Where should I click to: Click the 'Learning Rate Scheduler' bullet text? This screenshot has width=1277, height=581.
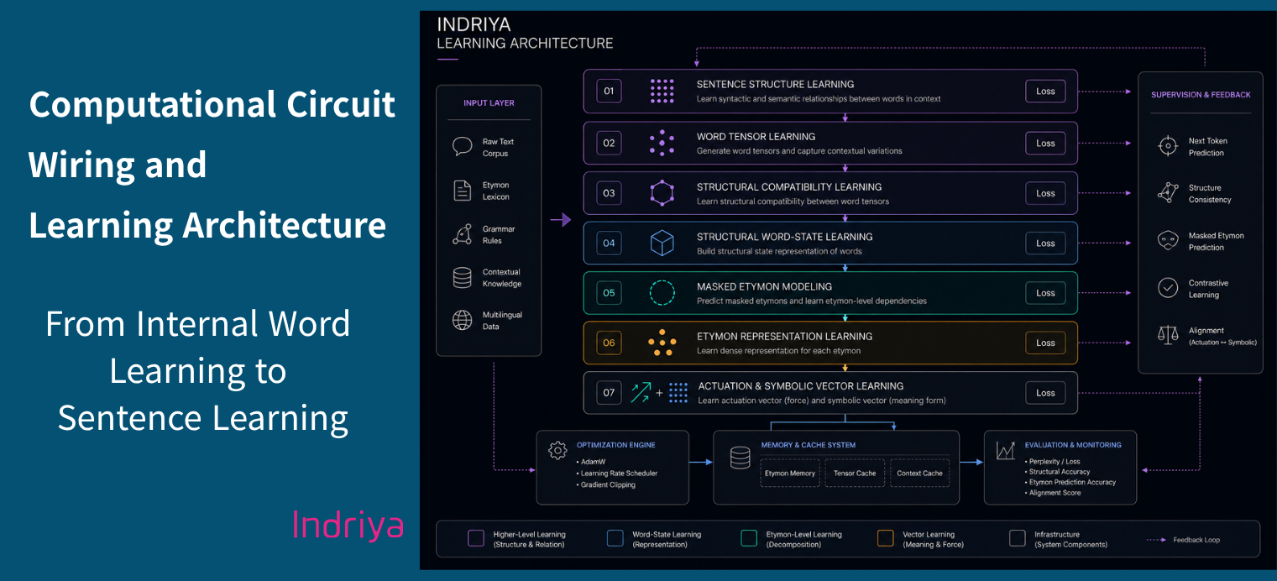(620, 473)
